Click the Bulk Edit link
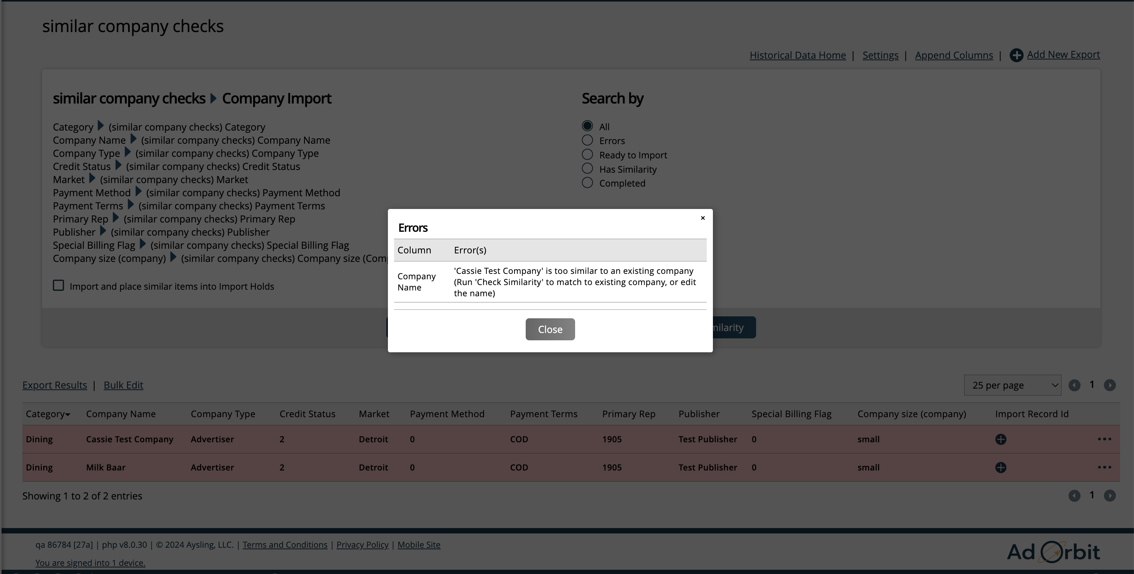Image resolution: width=1134 pixels, height=574 pixels. [x=123, y=385]
